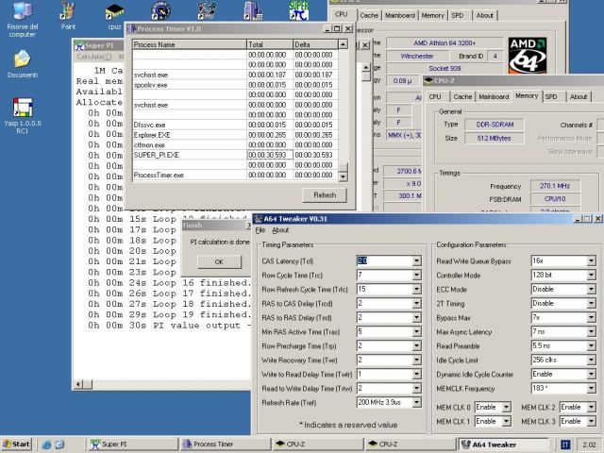Open the ECC Mode dropdown
This screenshot has height=453, width=604.
click(x=592, y=290)
